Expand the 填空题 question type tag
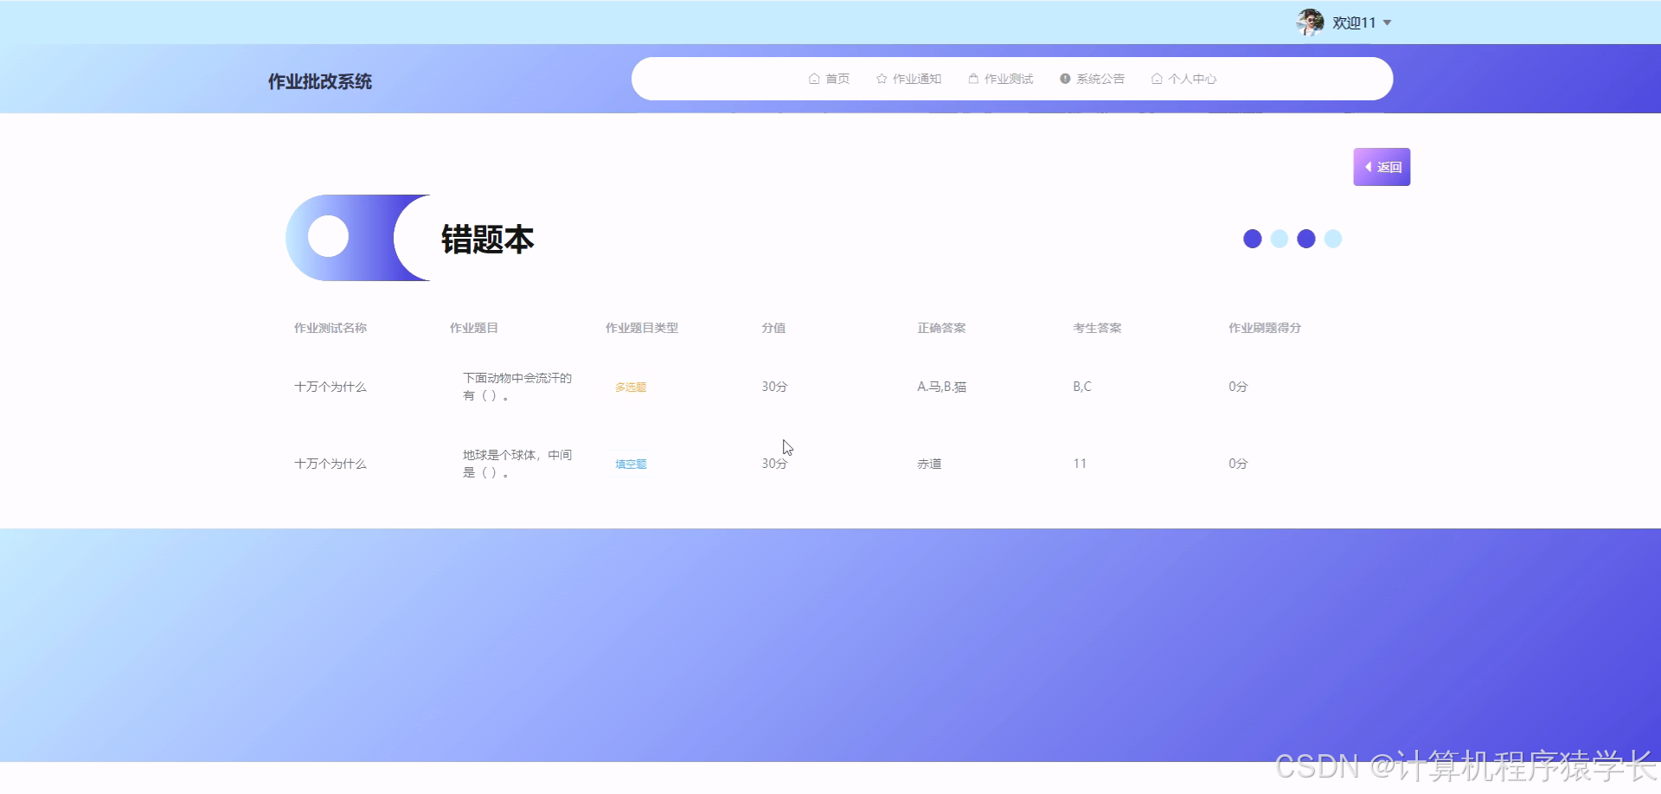 click(x=629, y=464)
